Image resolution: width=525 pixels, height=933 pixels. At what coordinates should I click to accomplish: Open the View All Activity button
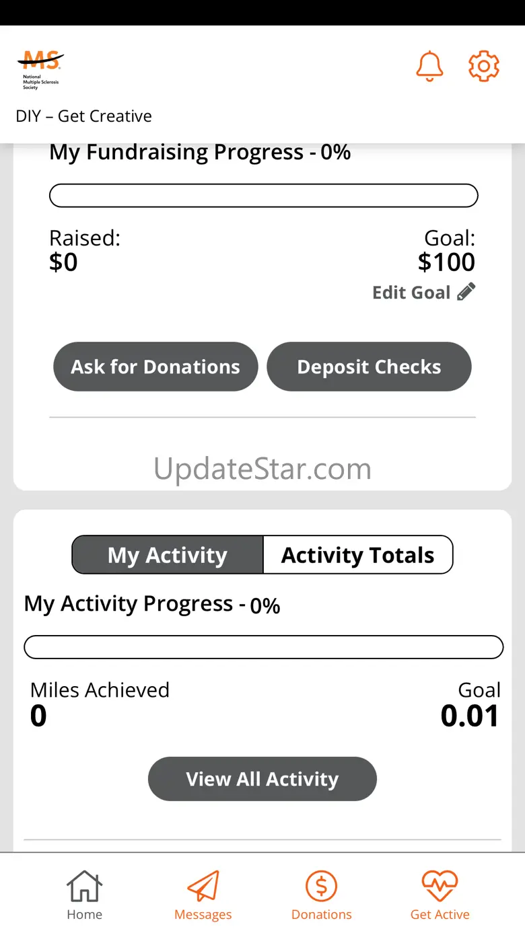(x=262, y=779)
